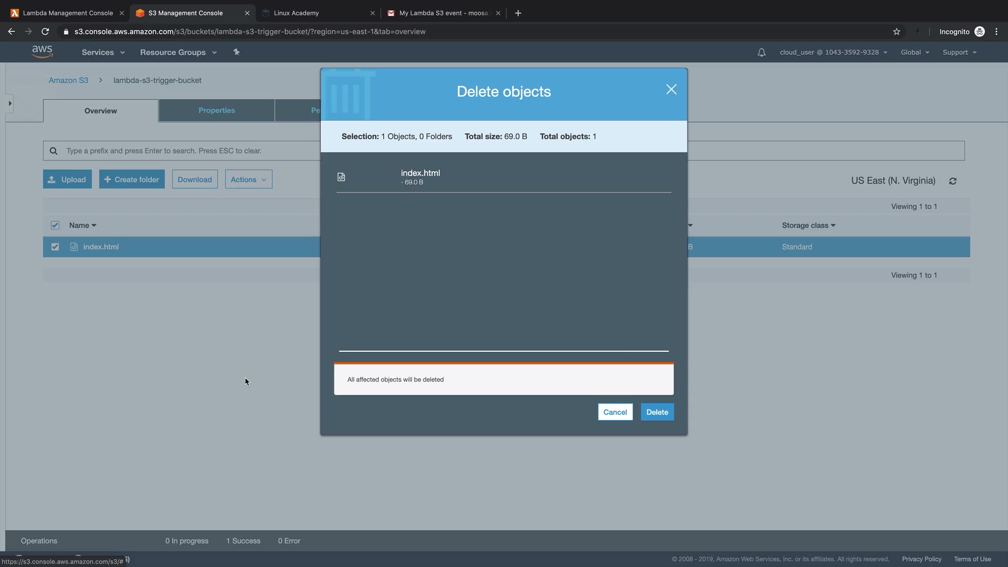Open the Support dropdown menu
The height and width of the screenshot is (567, 1008).
(x=959, y=52)
